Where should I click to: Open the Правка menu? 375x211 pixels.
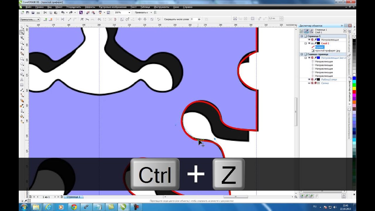click(39, 7)
